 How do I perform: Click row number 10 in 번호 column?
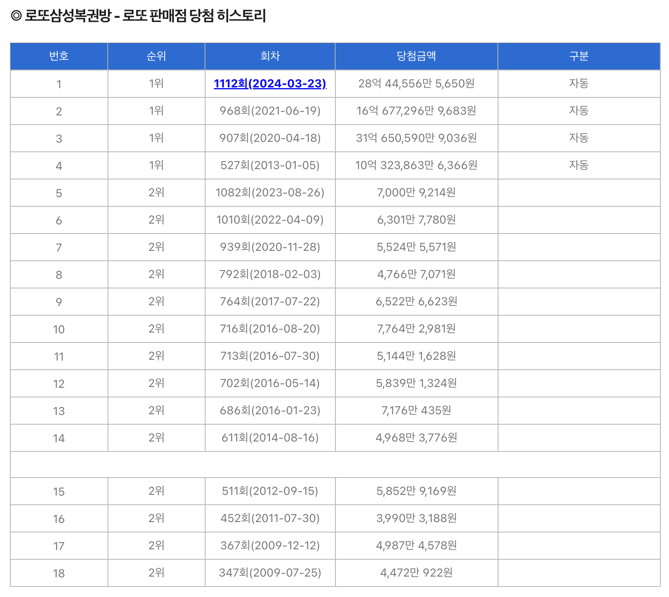coord(59,330)
